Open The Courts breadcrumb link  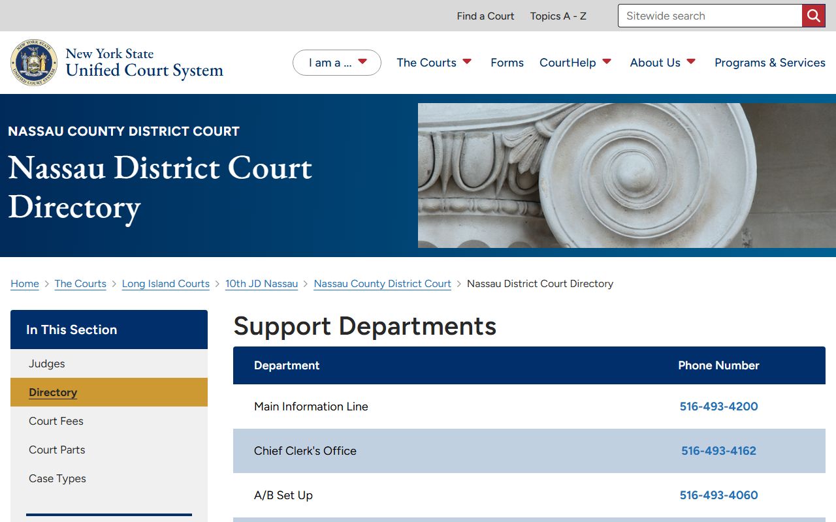tap(80, 284)
